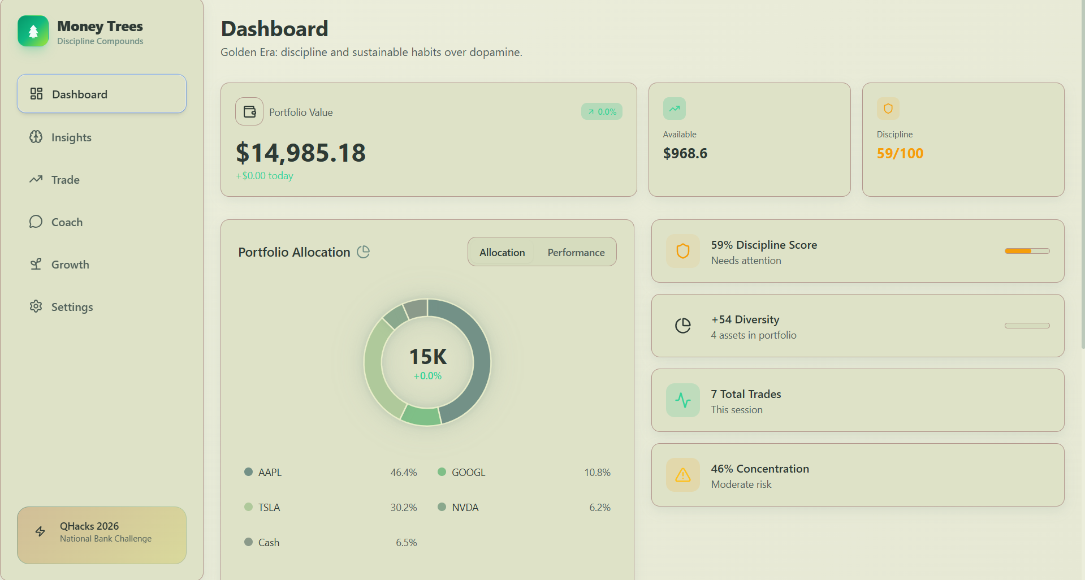Open the Insights page
1085x580 pixels.
click(102, 137)
